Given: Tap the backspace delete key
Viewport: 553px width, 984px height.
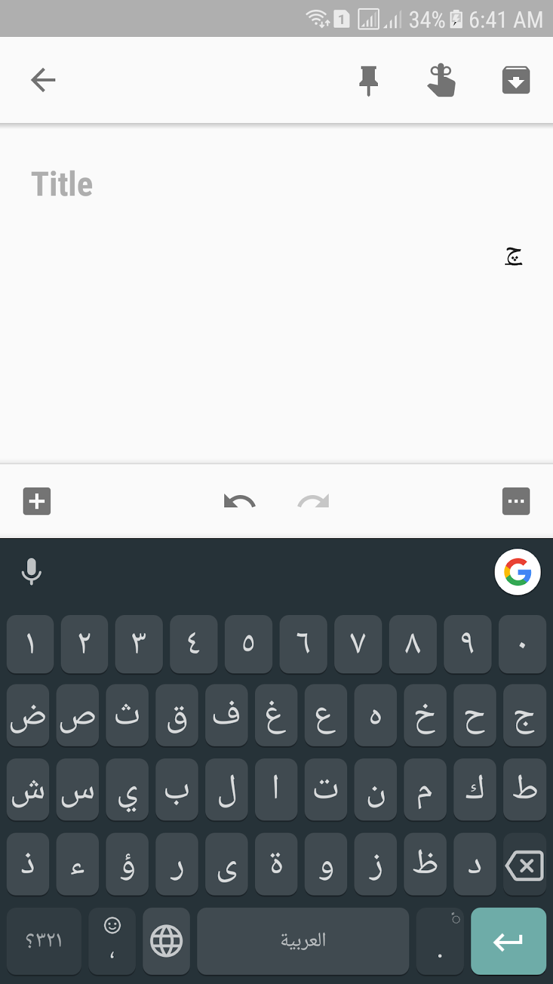Looking at the screenshot, I should tap(524, 865).
